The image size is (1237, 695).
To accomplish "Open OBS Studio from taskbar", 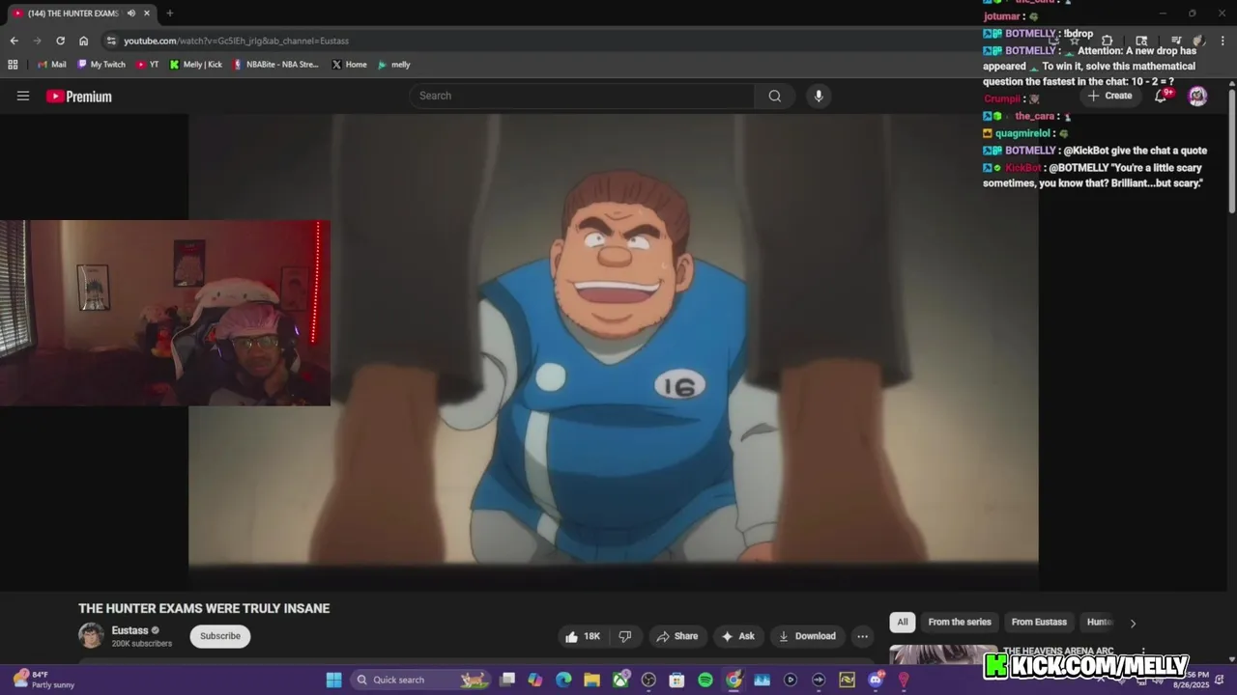I will click(648, 680).
